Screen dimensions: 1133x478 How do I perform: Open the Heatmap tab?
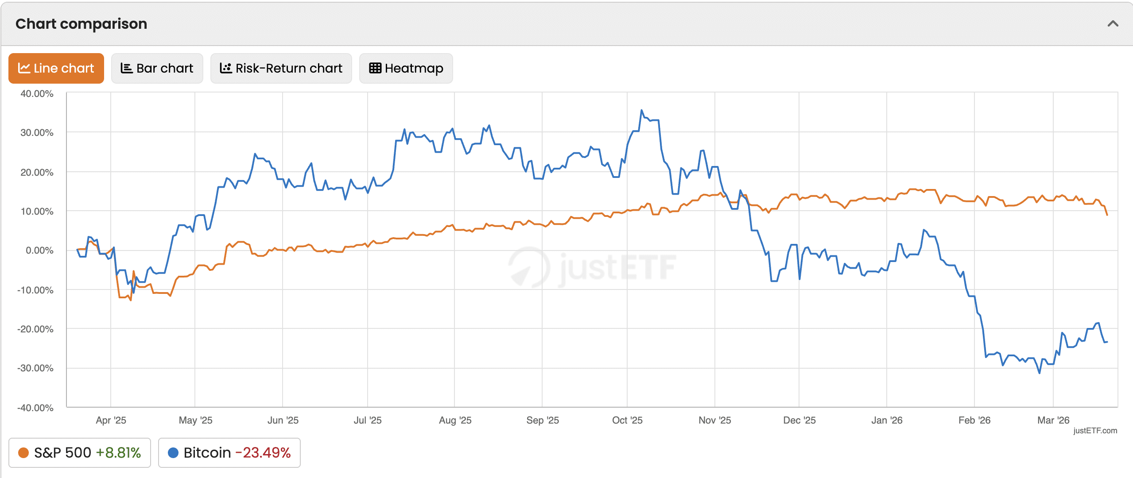406,68
